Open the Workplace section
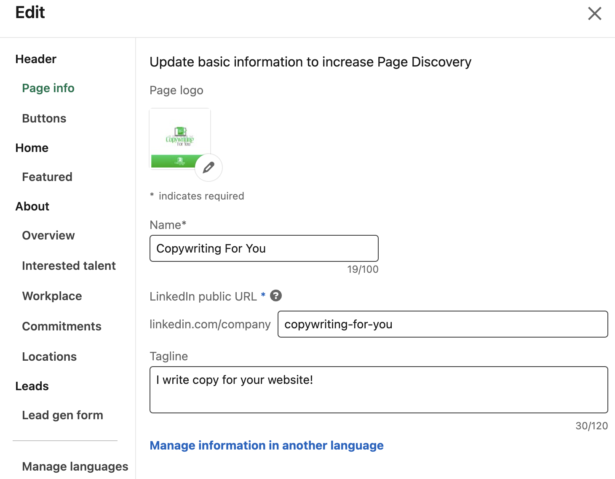 click(x=52, y=296)
